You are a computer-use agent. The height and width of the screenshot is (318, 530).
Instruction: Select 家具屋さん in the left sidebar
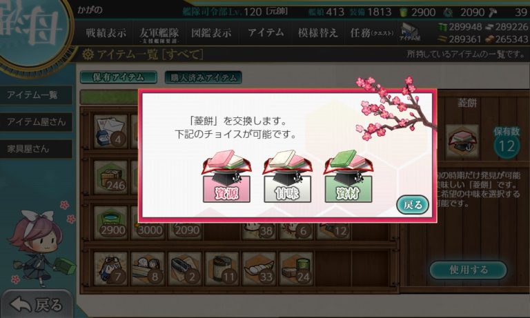tap(36, 149)
